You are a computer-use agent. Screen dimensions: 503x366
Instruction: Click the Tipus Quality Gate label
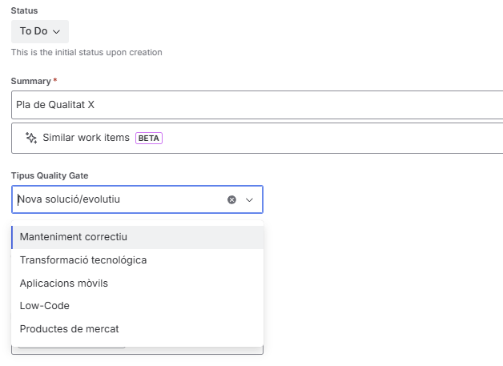[50, 175]
